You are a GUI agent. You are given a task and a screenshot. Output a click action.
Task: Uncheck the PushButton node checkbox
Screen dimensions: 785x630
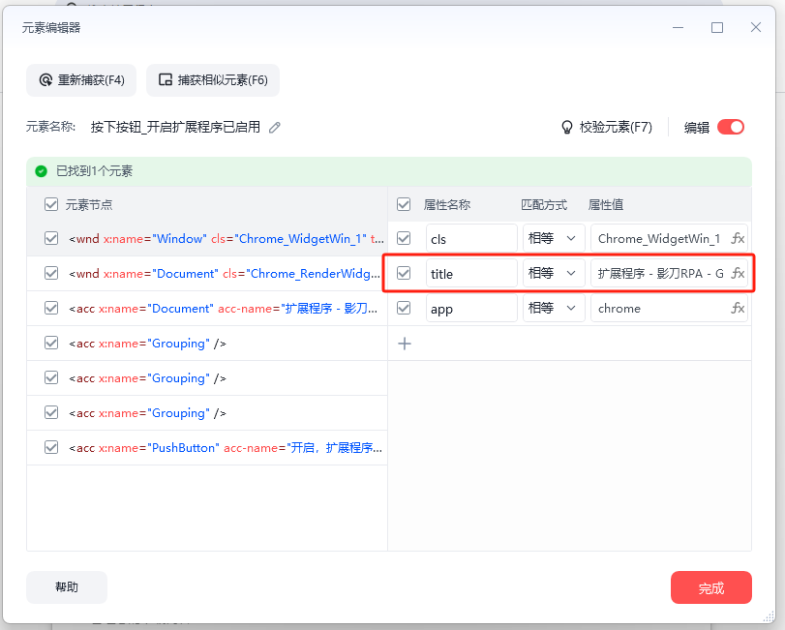coord(51,448)
